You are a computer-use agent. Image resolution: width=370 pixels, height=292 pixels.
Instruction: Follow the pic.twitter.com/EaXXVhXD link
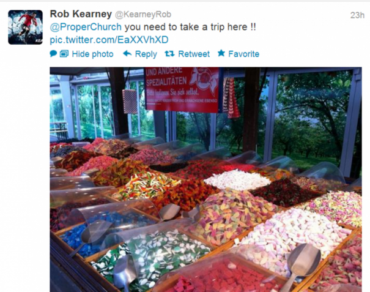click(x=109, y=40)
